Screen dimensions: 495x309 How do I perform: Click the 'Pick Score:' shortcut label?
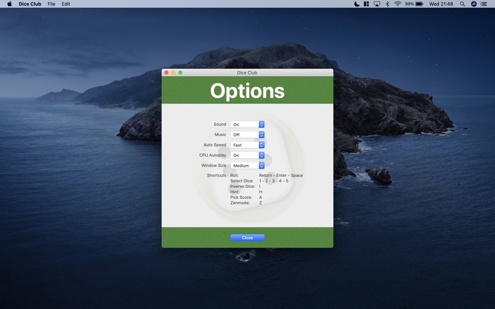click(x=241, y=197)
